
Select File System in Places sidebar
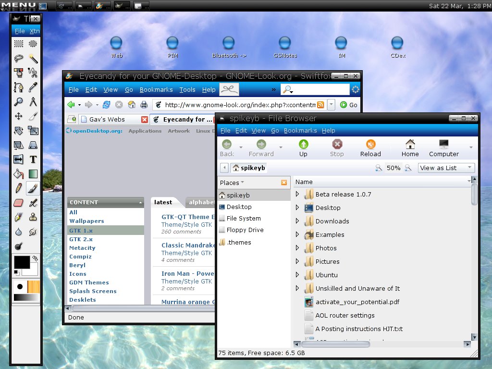244,219
